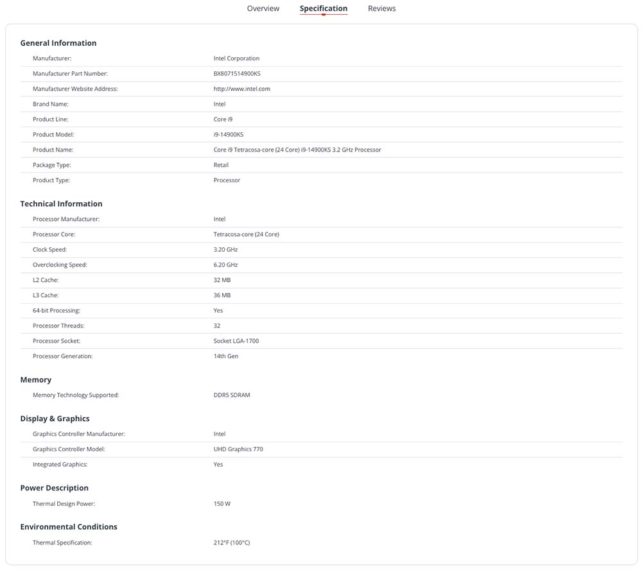
Task: Click the Overclocking Speed label
Action: coord(60,265)
